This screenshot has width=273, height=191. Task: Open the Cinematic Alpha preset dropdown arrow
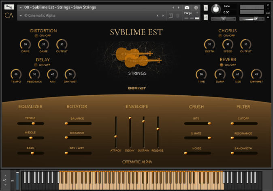click(x=21, y=16)
